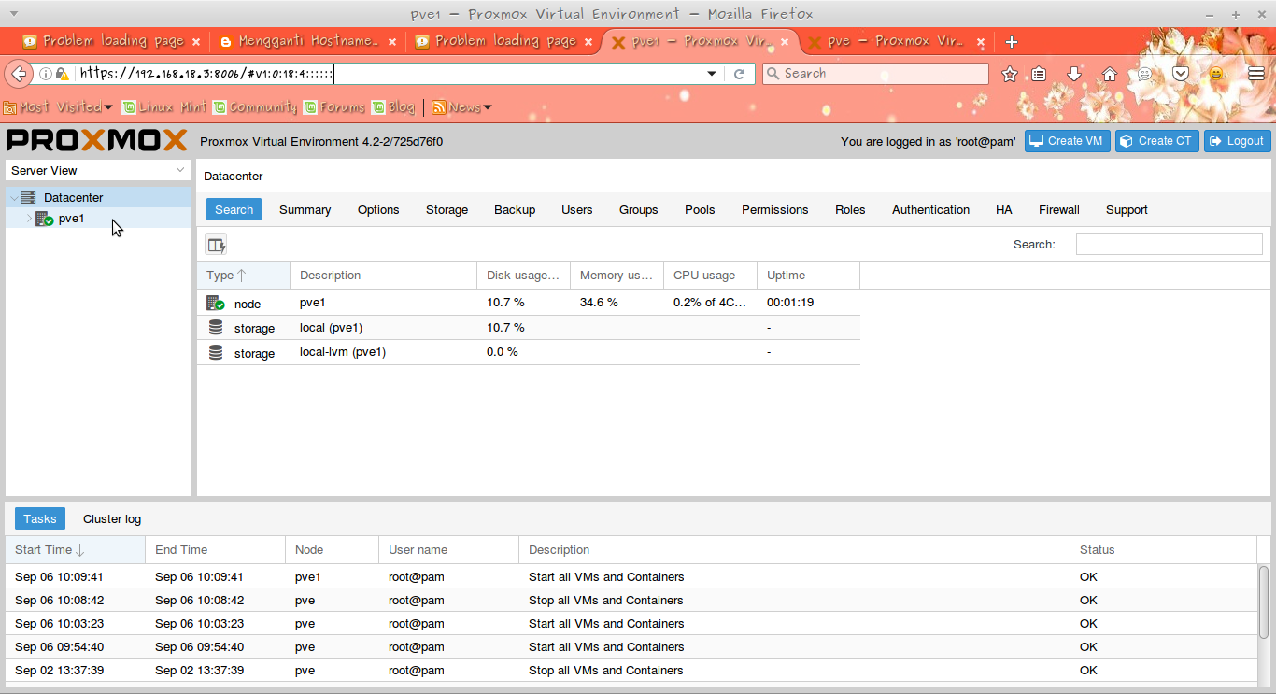Open the Firewall tab
Viewport: 1276px width, 694px height.
click(x=1059, y=210)
